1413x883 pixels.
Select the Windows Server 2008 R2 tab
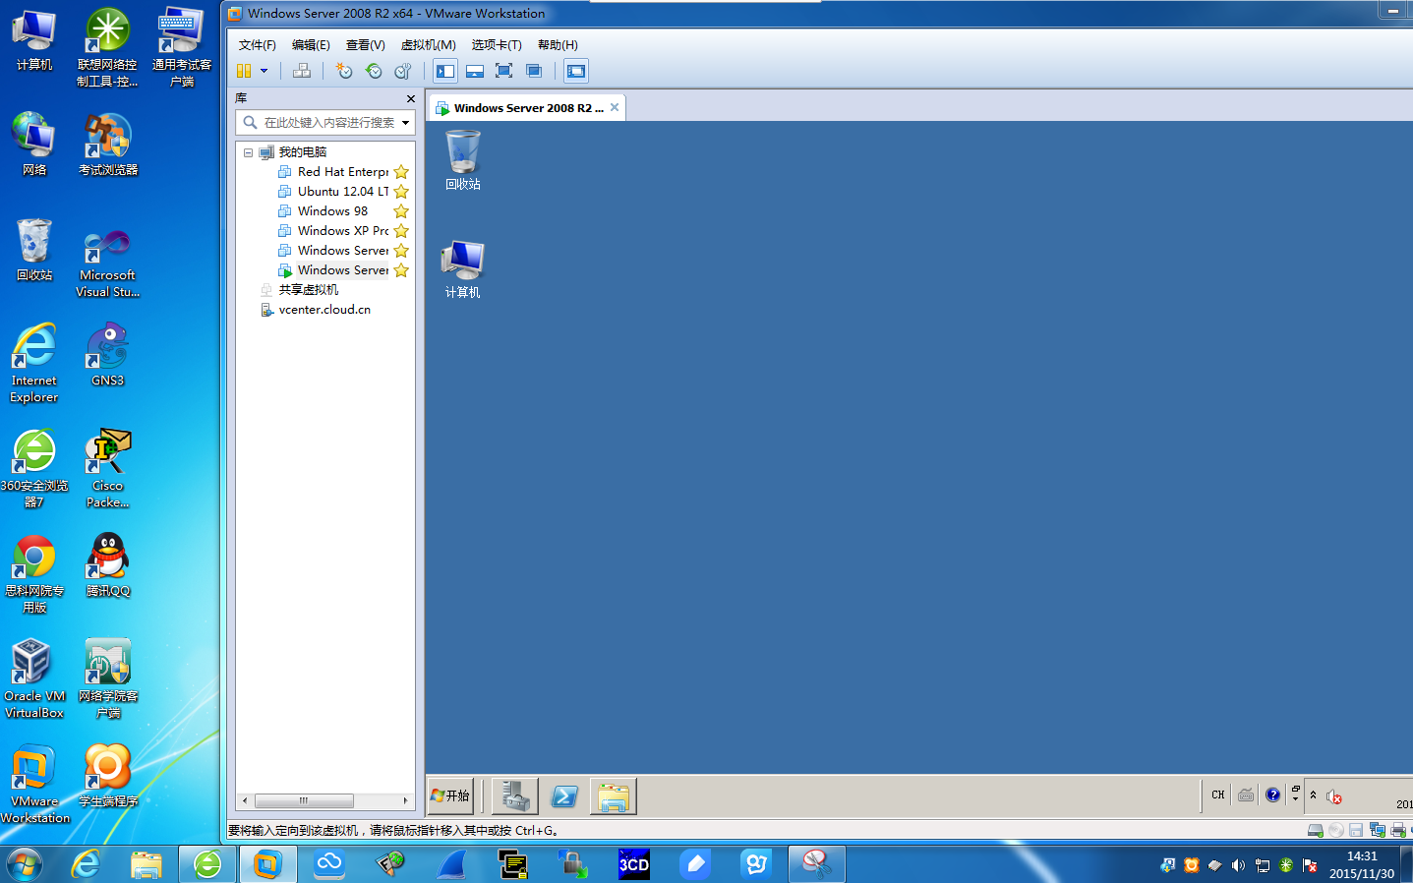click(x=527, y=107)
